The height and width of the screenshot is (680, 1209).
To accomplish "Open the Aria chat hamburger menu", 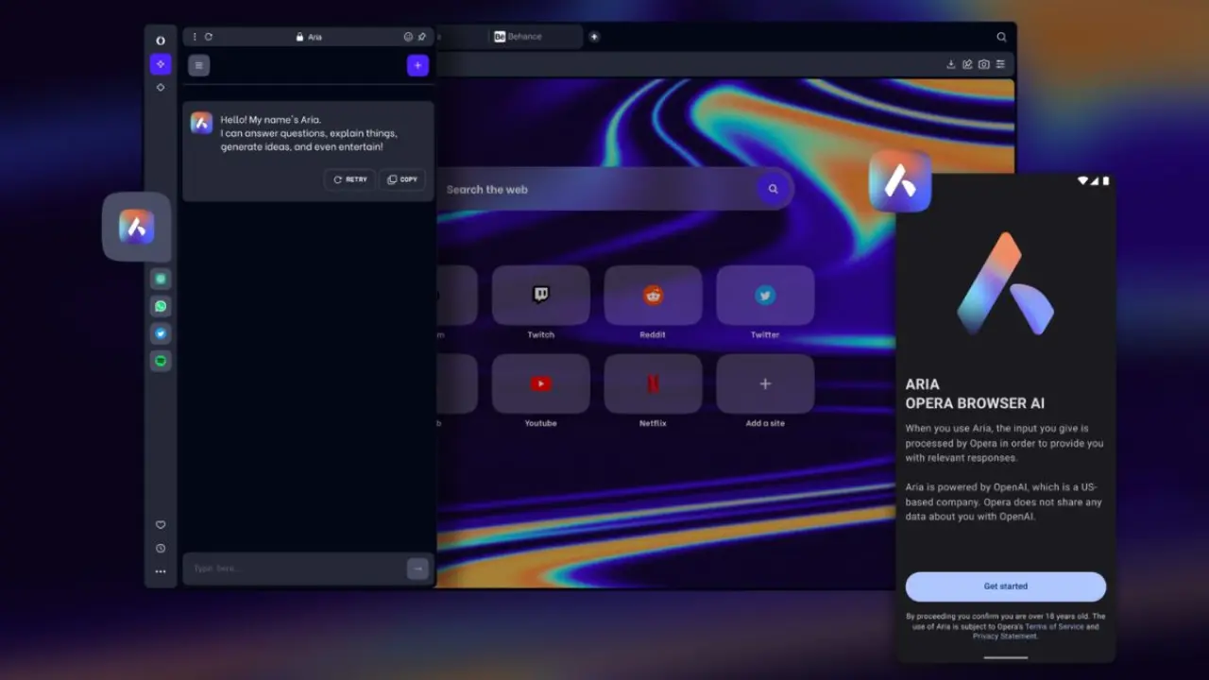I will click(198, 65).
